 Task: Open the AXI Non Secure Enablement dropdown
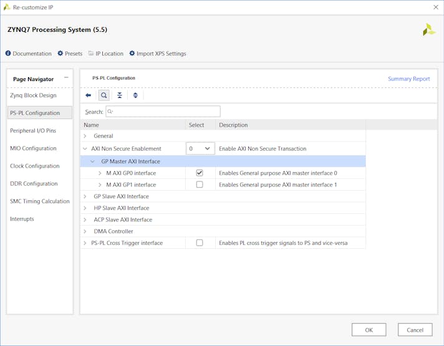200,148
